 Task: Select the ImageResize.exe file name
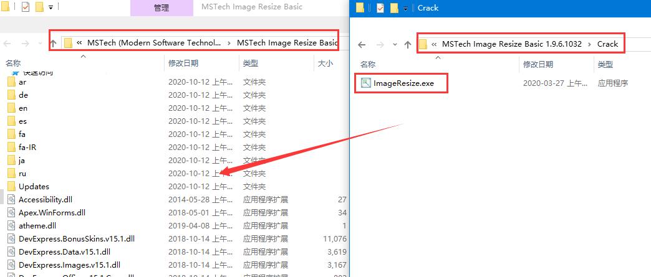point(403,83)
